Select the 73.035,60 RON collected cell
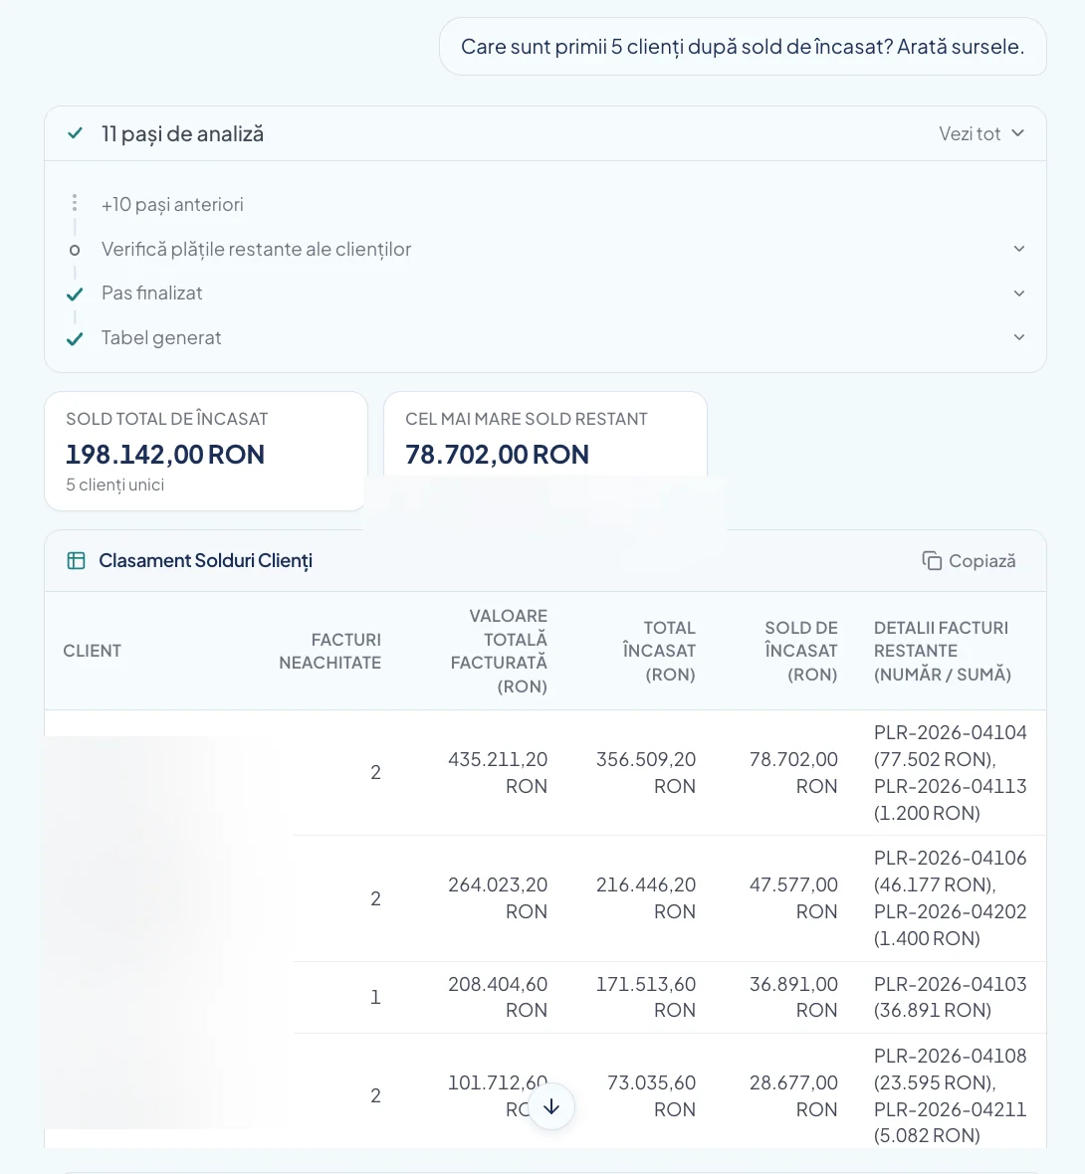1085x1174 pixels. pyautogui.click(x=651, y=1095)
